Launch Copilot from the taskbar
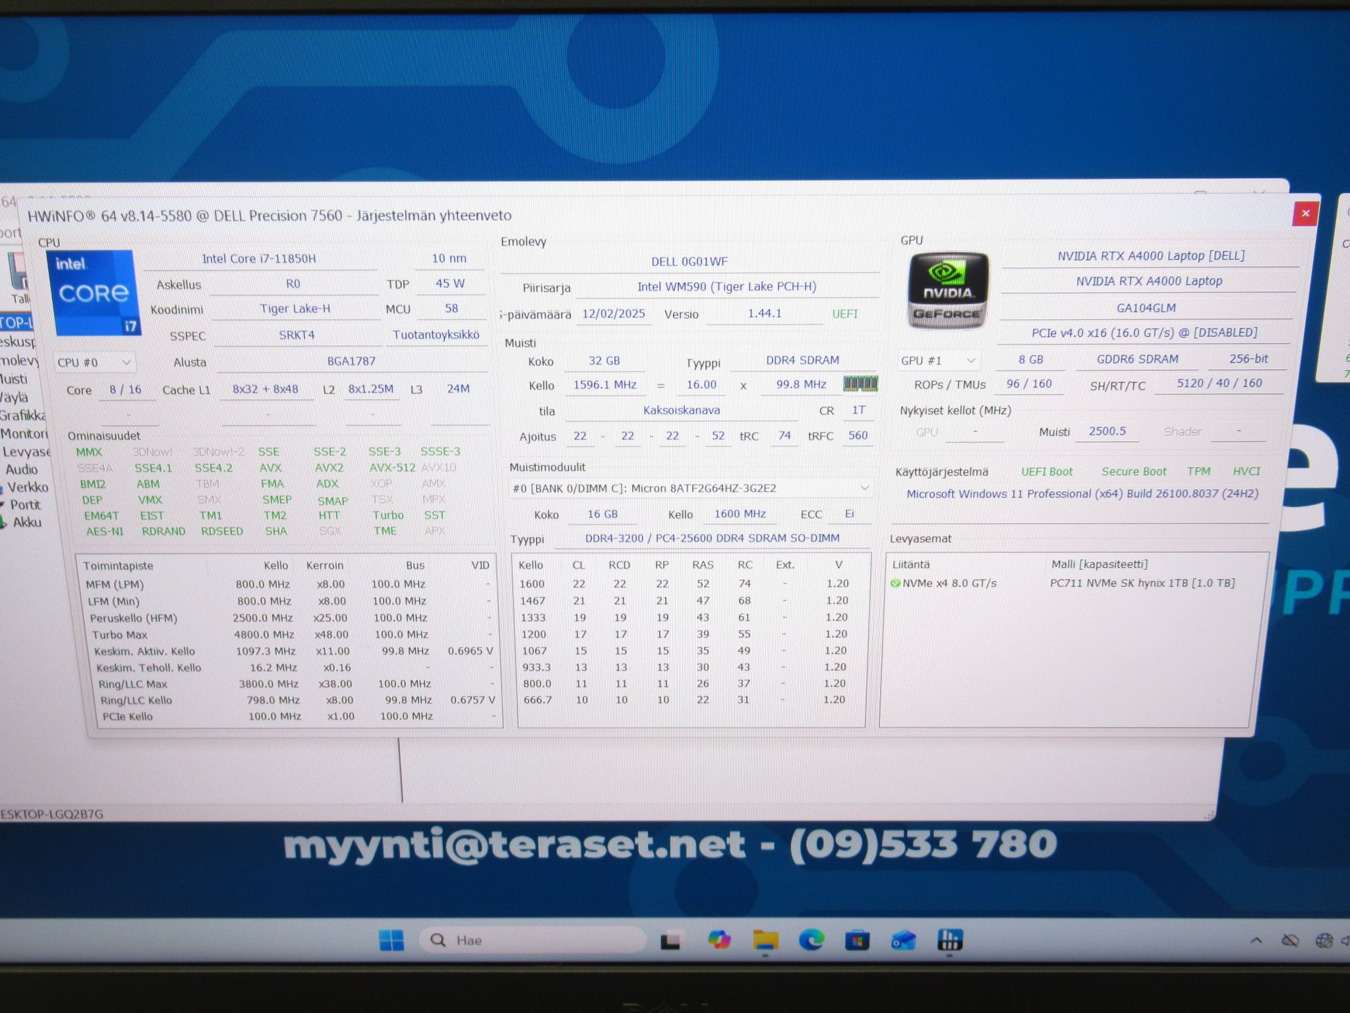 tap(719, 940)
